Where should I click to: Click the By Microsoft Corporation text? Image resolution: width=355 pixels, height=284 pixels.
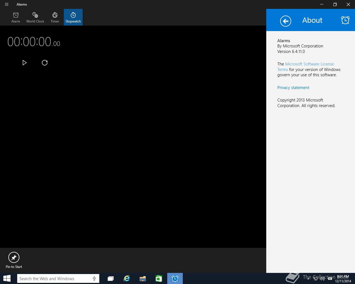300,46
